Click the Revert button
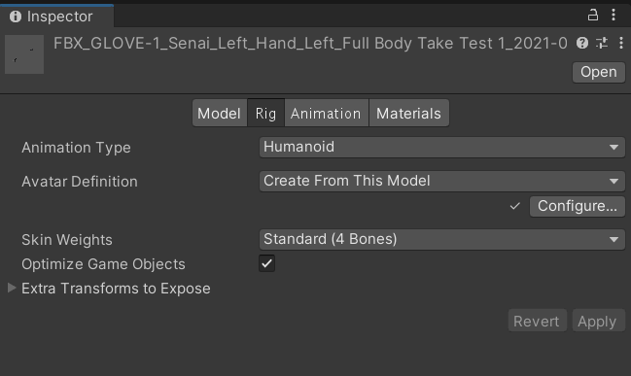Viewport: 631px width, 376px height. click(537, 321)
